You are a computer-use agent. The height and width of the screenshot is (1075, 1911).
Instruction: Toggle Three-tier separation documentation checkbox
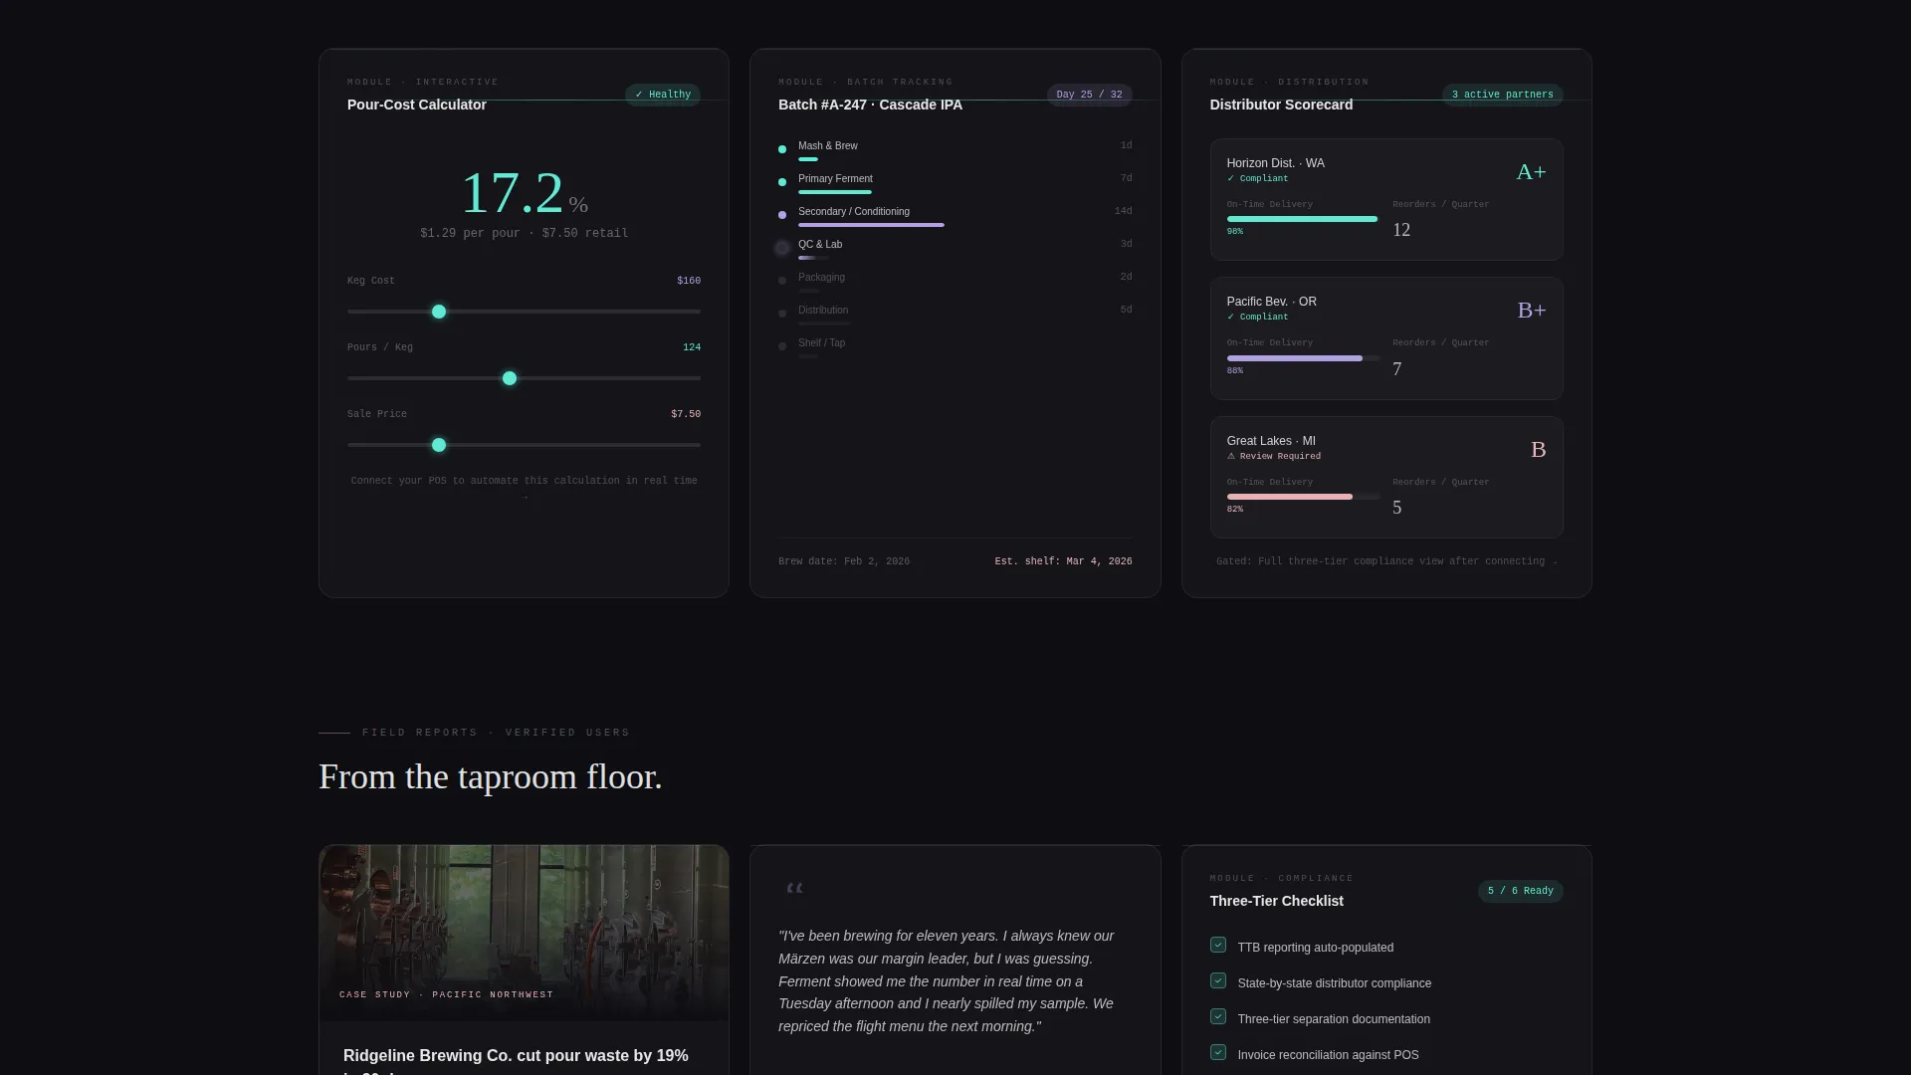[x=1217, y=1016]
